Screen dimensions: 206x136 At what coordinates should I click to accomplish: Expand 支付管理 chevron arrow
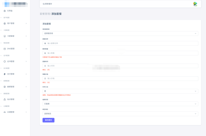[26, 74]
